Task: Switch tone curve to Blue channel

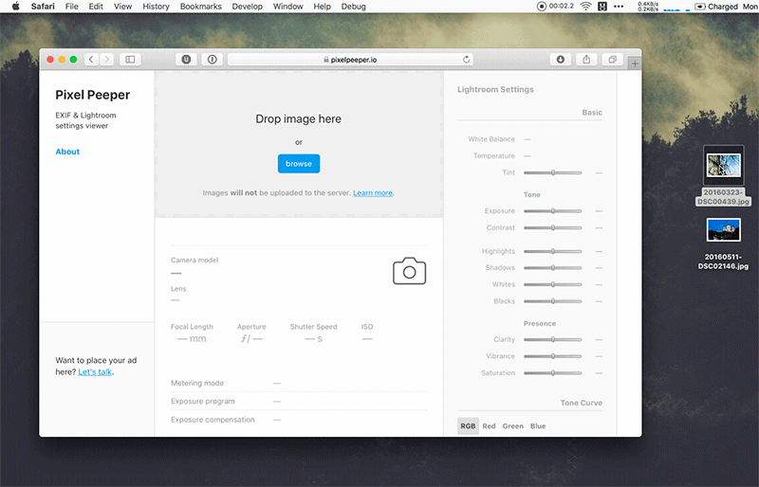Action: coord(538,426)
